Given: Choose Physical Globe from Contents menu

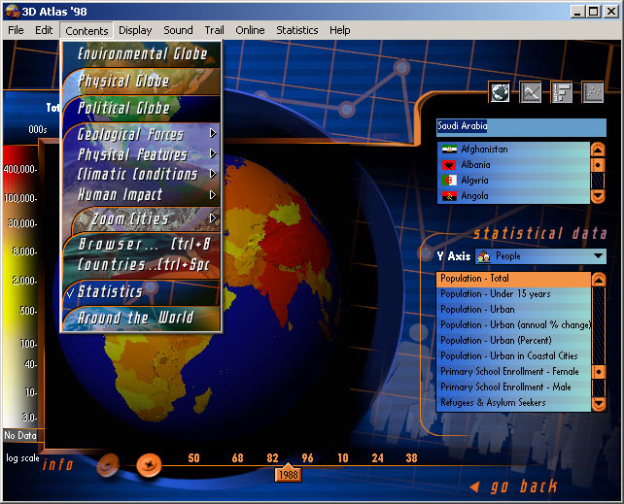Looking at the screenshot, I should (141, 81).
